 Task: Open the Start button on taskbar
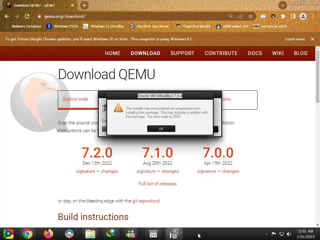8,234
